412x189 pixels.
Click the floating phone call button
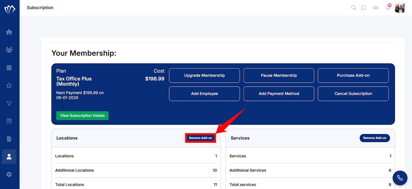pyautogui.click(x=400, y=178)
